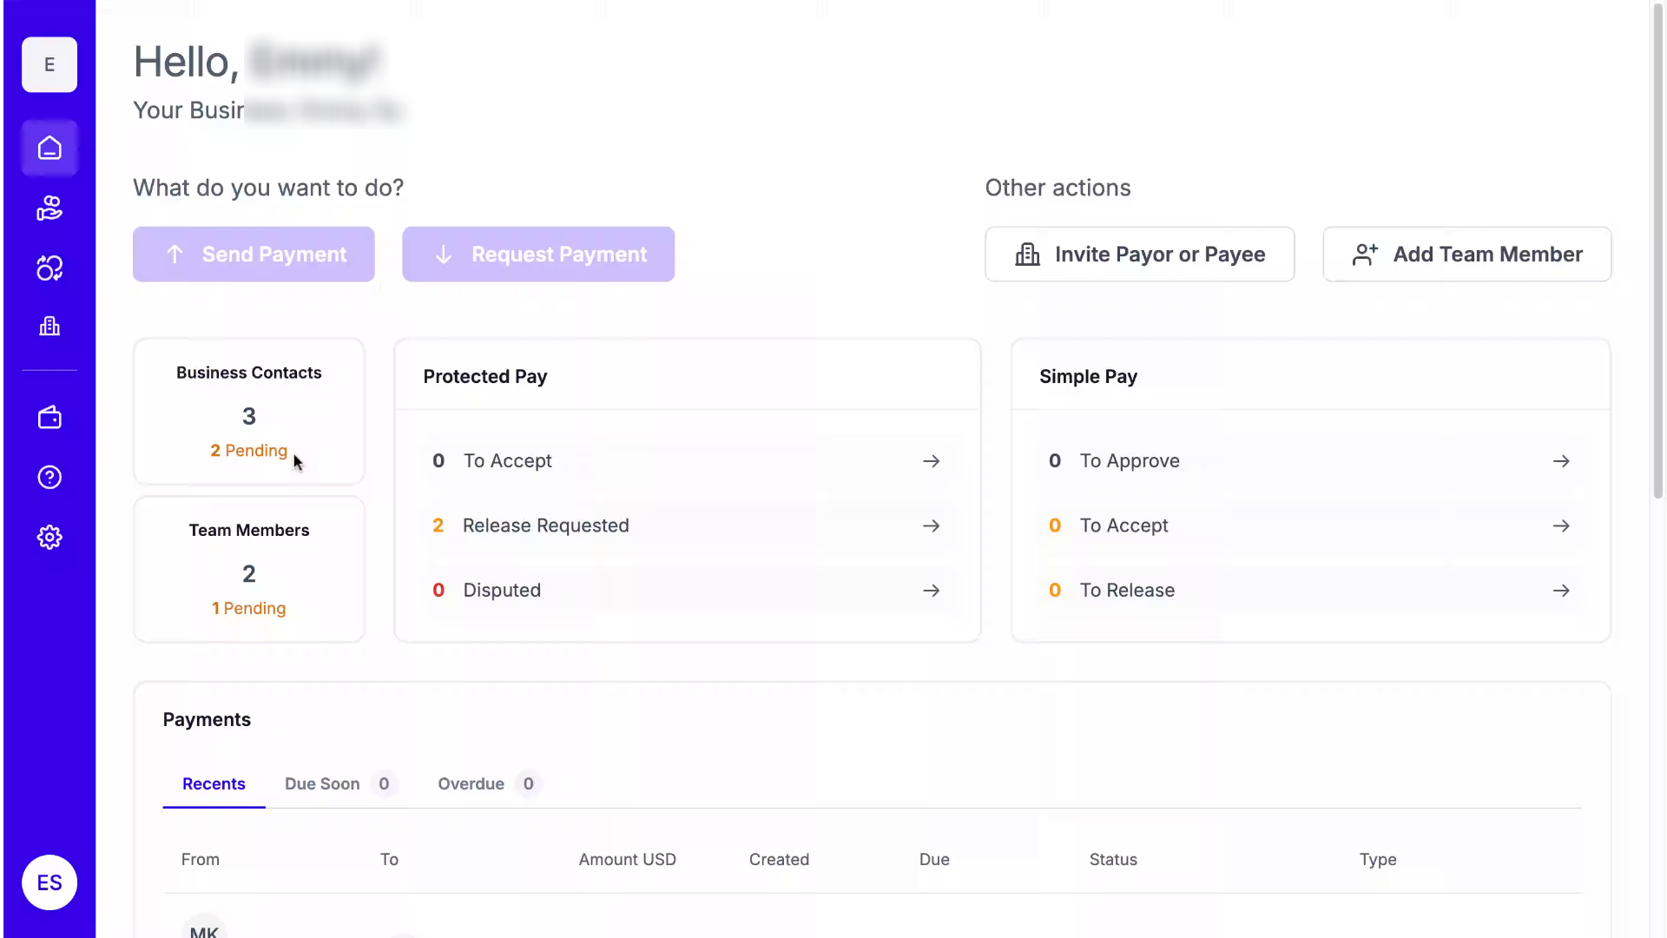Click the ES user avatar
The width and height of the screenshot is (1667, 938).
49,882
